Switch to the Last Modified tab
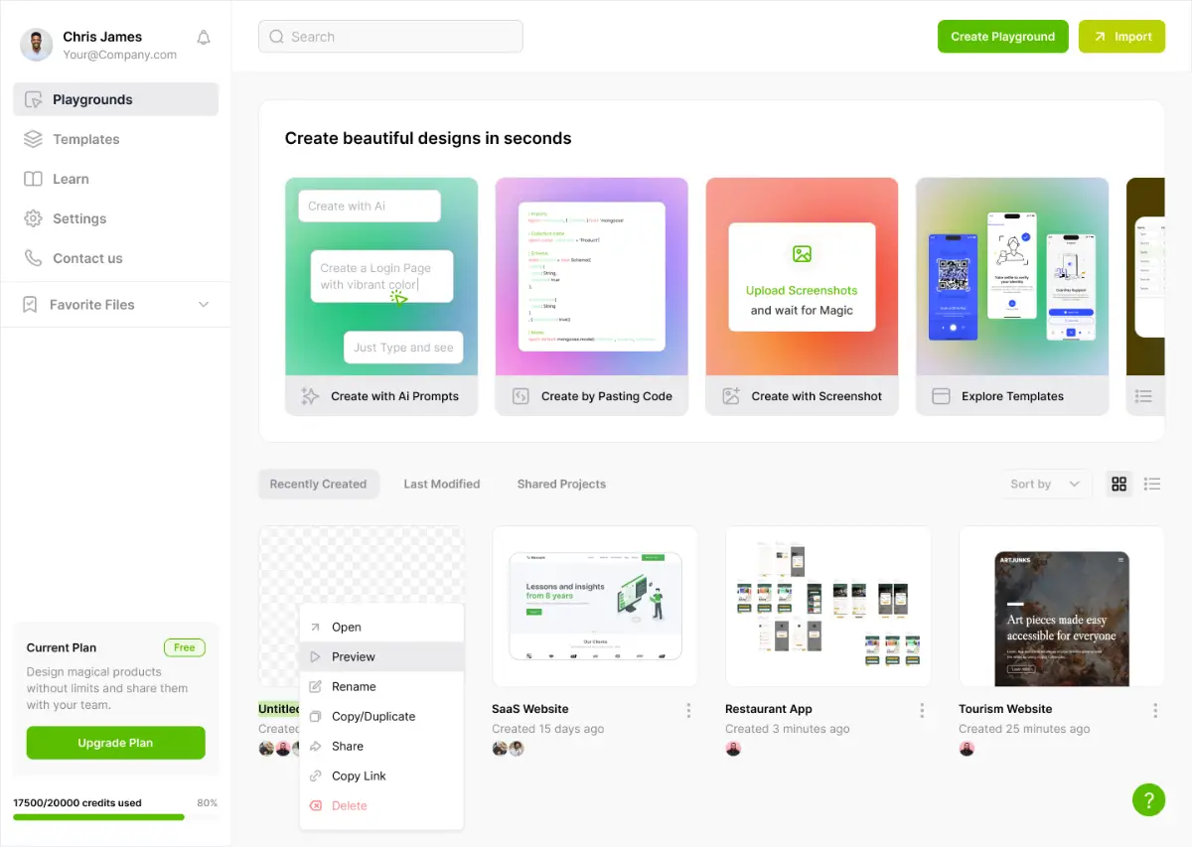This screenshot has width=1192, height=847. (442, 484)
